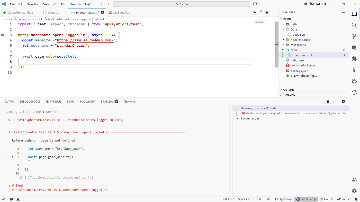
Task: Switch to the PROBLEMS panel tab
Action: 109,102
